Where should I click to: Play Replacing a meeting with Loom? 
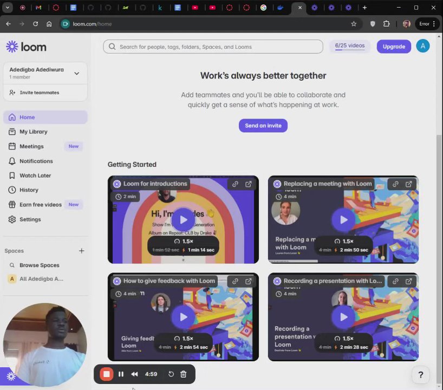click(x=343, y=219)
